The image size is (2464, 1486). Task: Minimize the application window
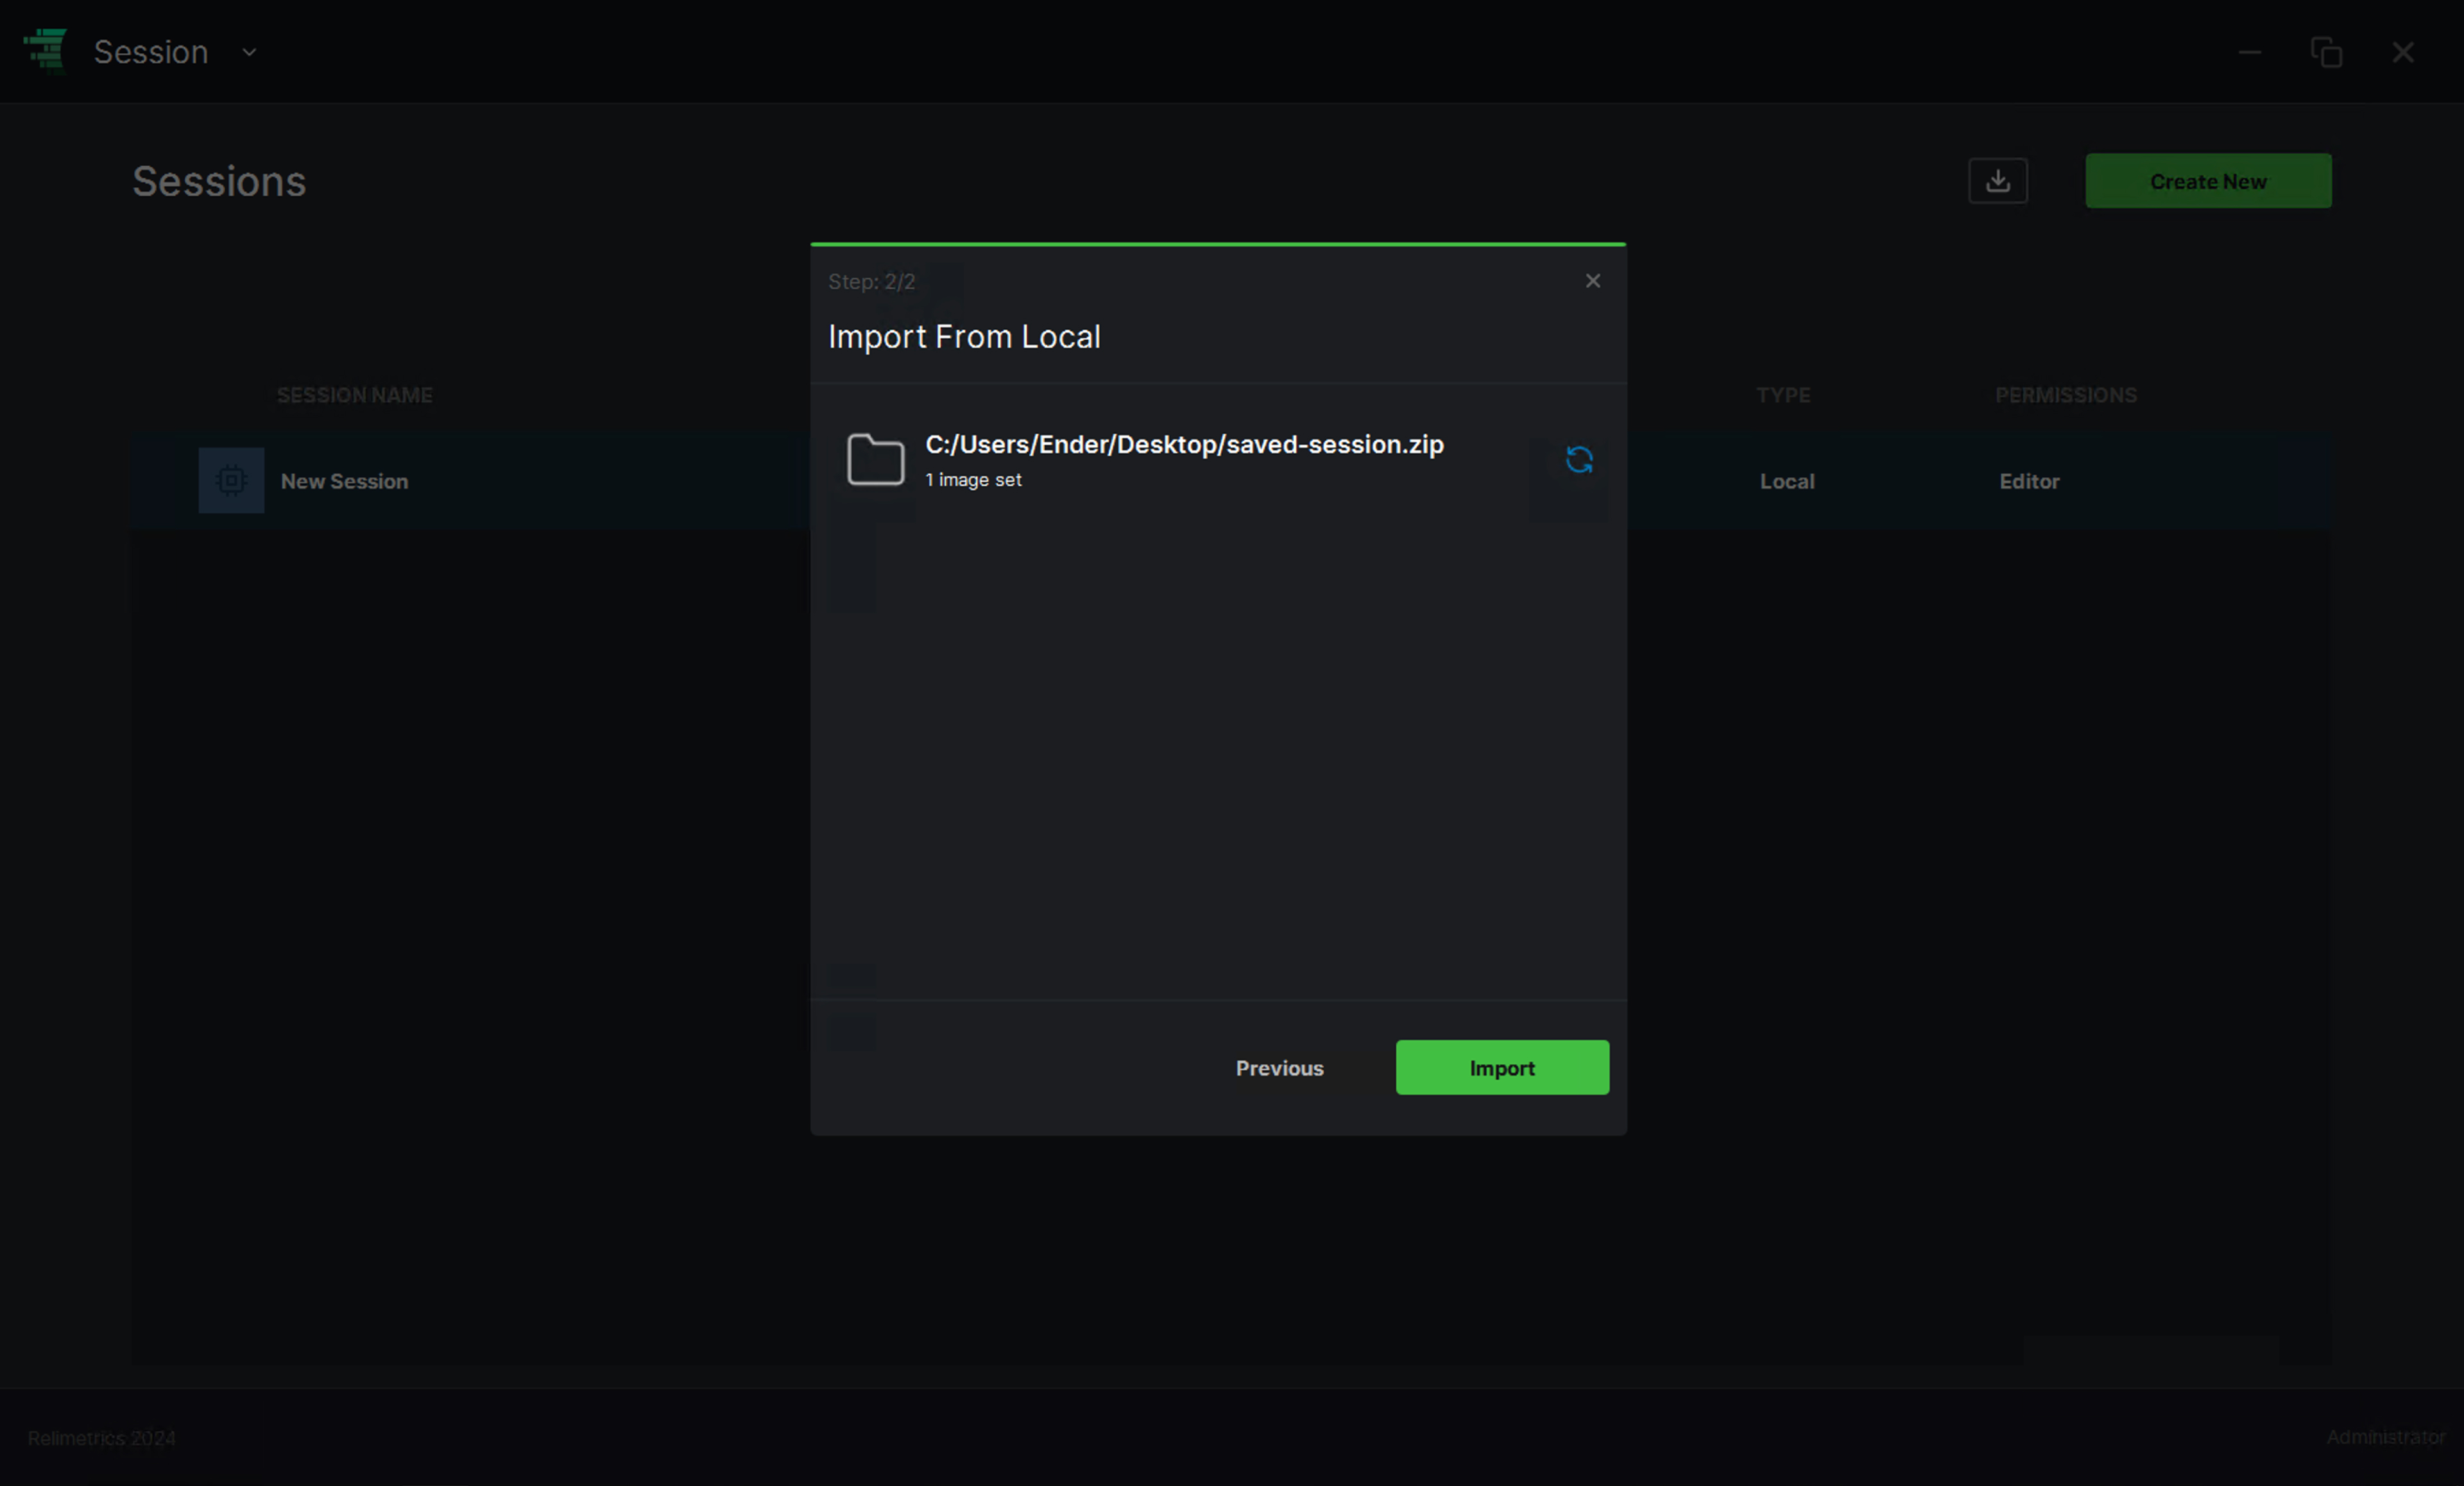(2250, 52)
